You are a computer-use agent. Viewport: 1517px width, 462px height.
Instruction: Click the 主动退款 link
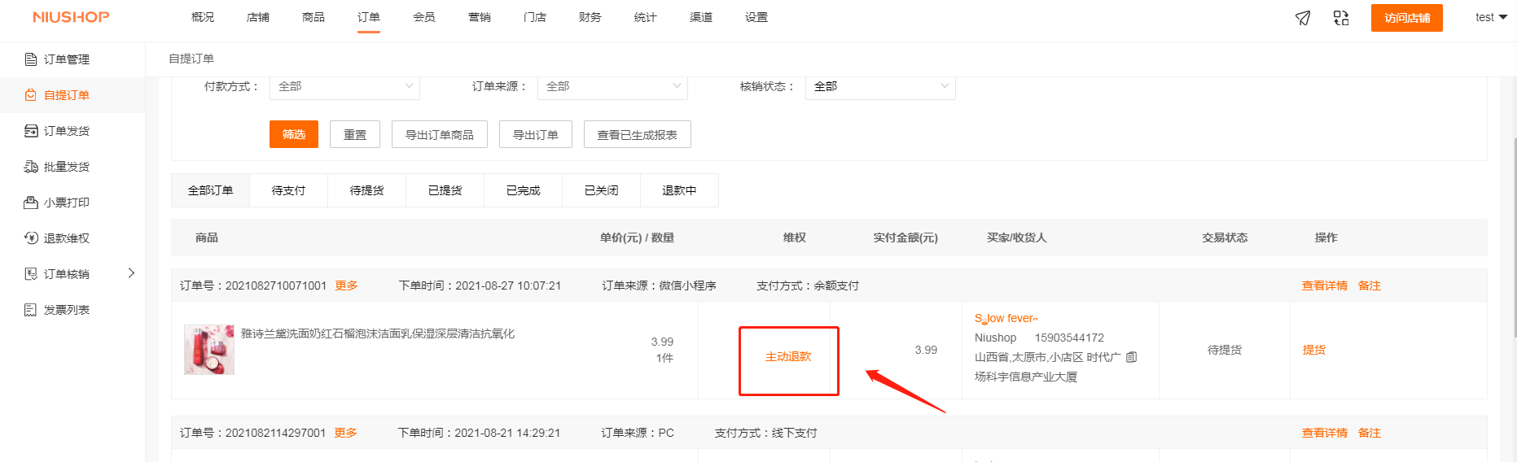(788, 357)
